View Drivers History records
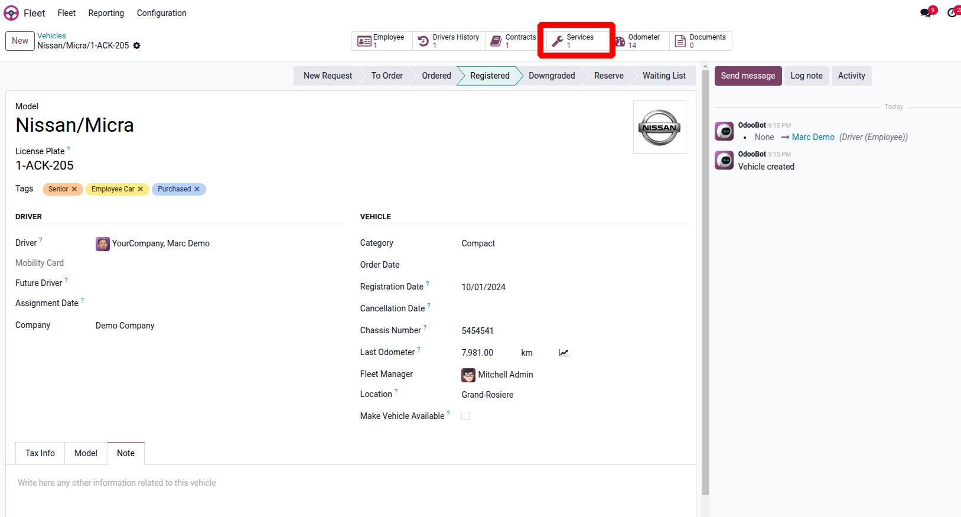Viewport: 961px width, 517px height. pos(449,41)
